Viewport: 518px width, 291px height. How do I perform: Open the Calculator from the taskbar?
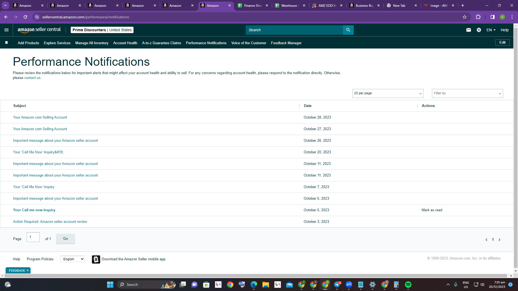(x=396, y=285)
